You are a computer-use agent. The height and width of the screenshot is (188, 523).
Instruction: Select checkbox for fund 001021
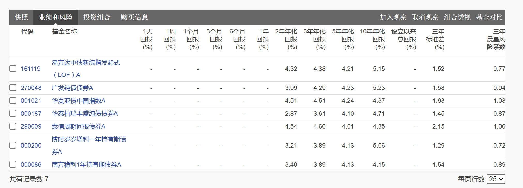pos(13,100)
